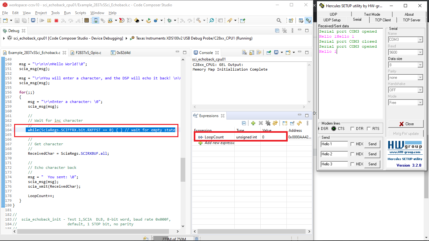The image size is (429, 241).
Task: Switch to the UDP tab in Hercules
Action: coord(333,14)
